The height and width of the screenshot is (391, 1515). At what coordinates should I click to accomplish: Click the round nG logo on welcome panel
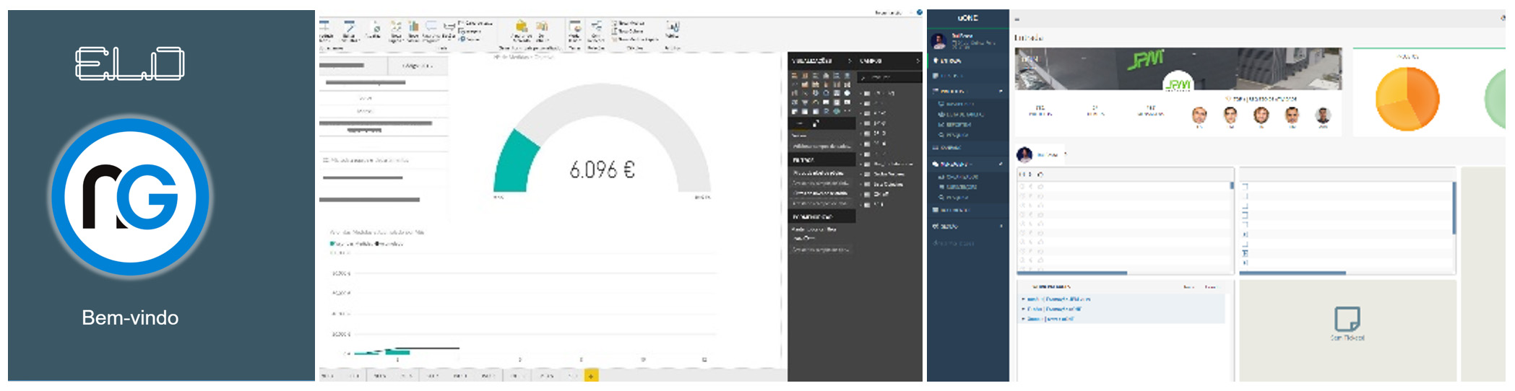click(x=130, y=196)
